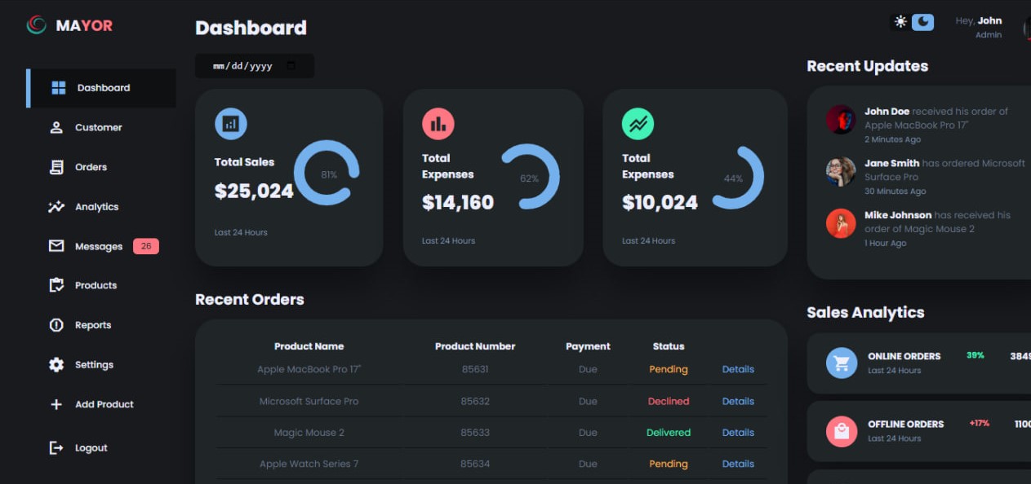Click the Messages envelope icon
Image resolution: width=1031 pixels, height=484 pixels.
(x=56, y=246)
